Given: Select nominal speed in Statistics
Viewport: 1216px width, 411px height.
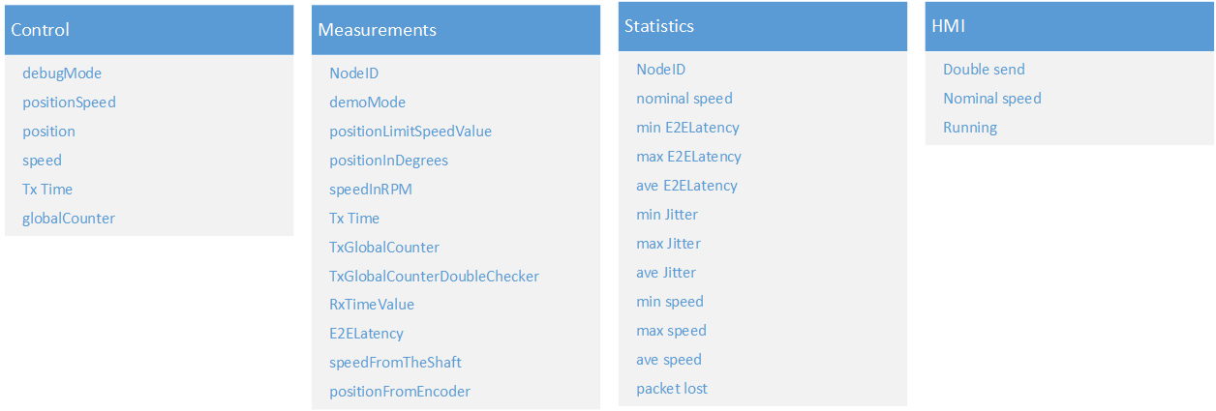Looking at the screenshot, I should point(684,99).
